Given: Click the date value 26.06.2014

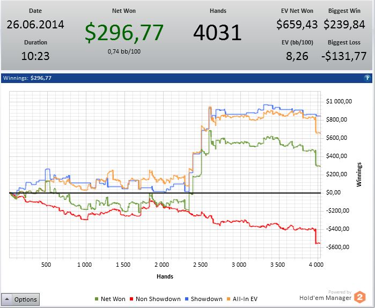Looking at the screenshot, I should click(x=35, y=25).
